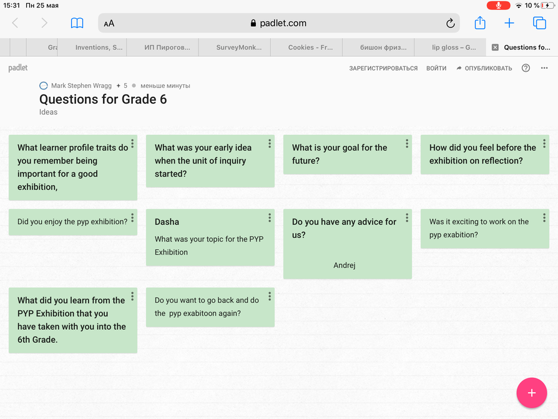This screenshot has width=558, height=419.
Task: Tap the pink add post plus button
Action: point(532,393)
